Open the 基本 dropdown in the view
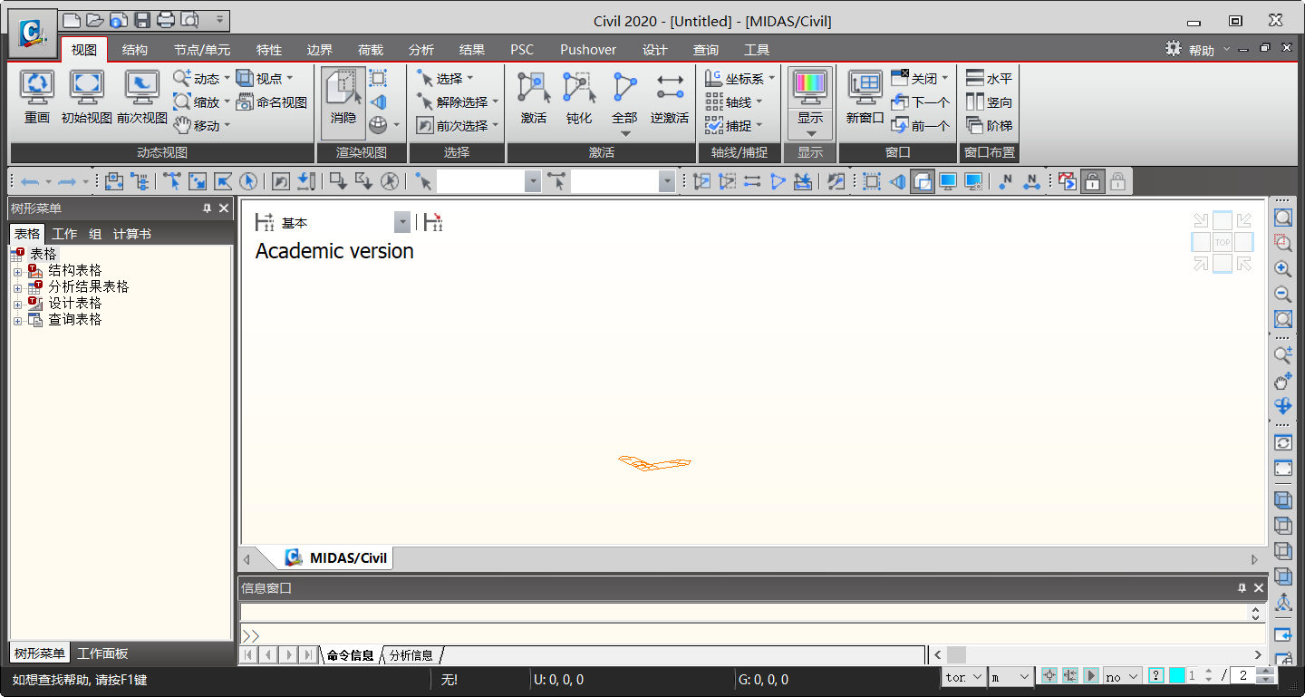 coord(401,223)
